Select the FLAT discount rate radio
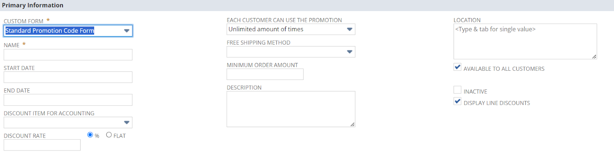The image size is (614, 154). coord(109,135)
